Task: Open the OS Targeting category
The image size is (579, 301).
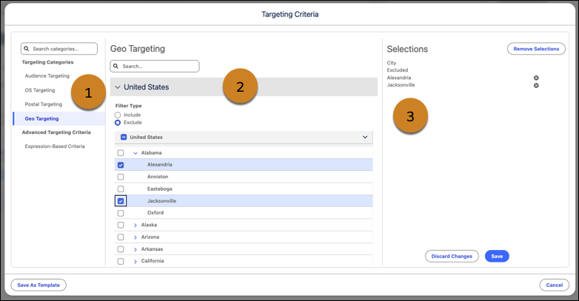Action: coord(40,90)
